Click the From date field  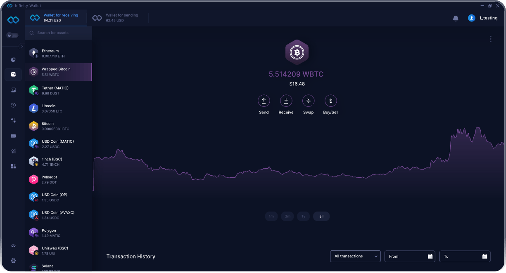410,256
